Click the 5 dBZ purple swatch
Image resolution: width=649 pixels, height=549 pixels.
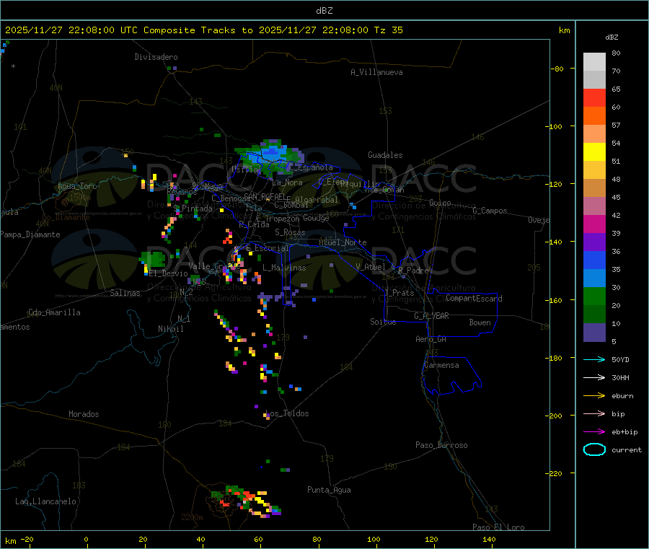tap(594, 333)
